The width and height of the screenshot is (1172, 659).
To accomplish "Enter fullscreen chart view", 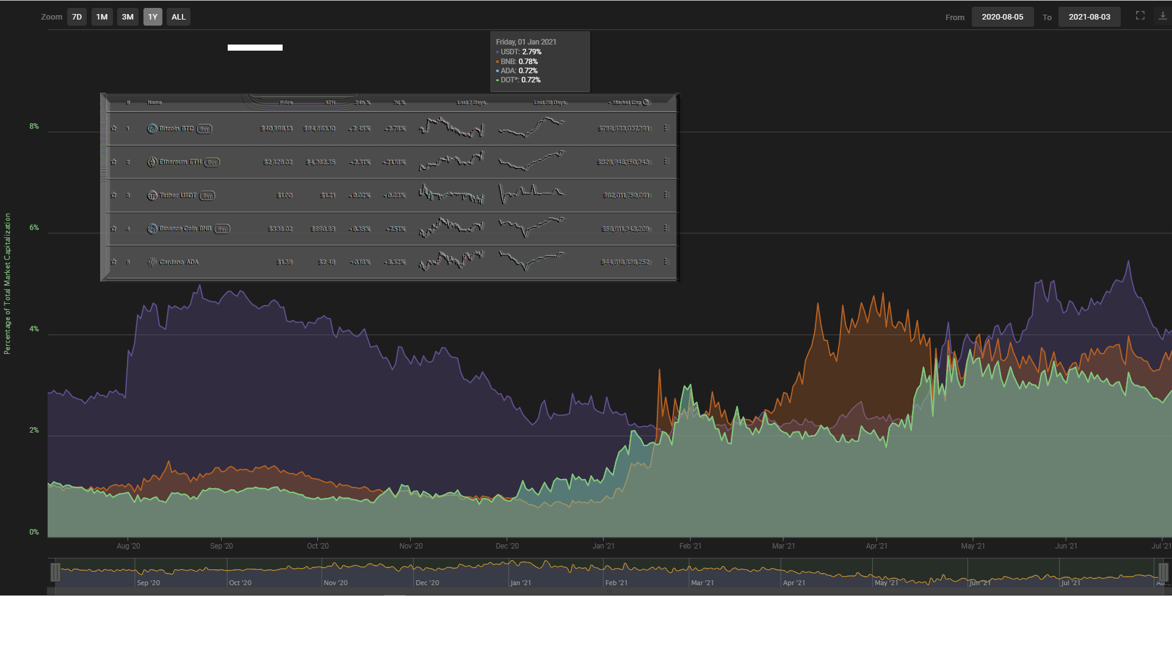I will pyautogui.click(x=1140, y=16).
